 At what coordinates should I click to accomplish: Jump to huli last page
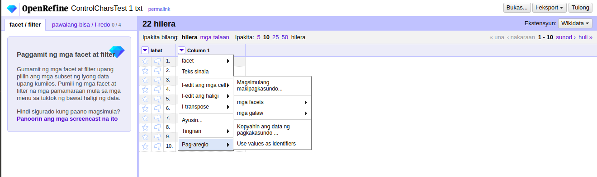(585, 37)
